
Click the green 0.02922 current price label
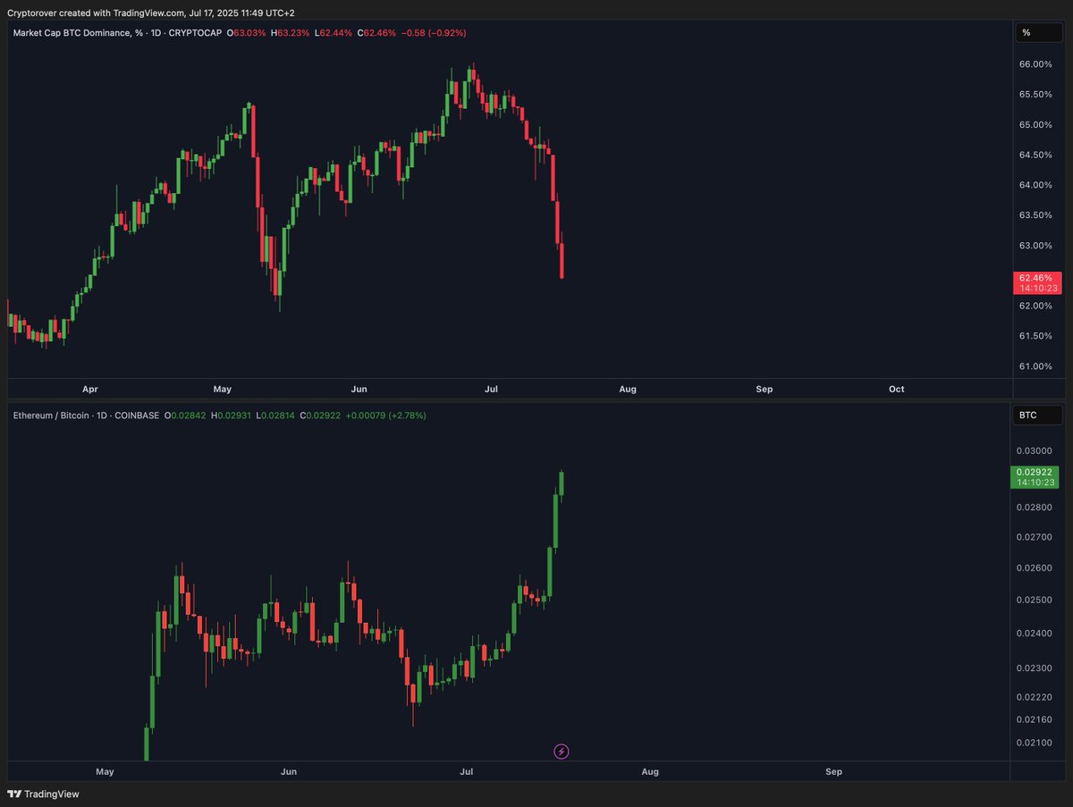1036,476
